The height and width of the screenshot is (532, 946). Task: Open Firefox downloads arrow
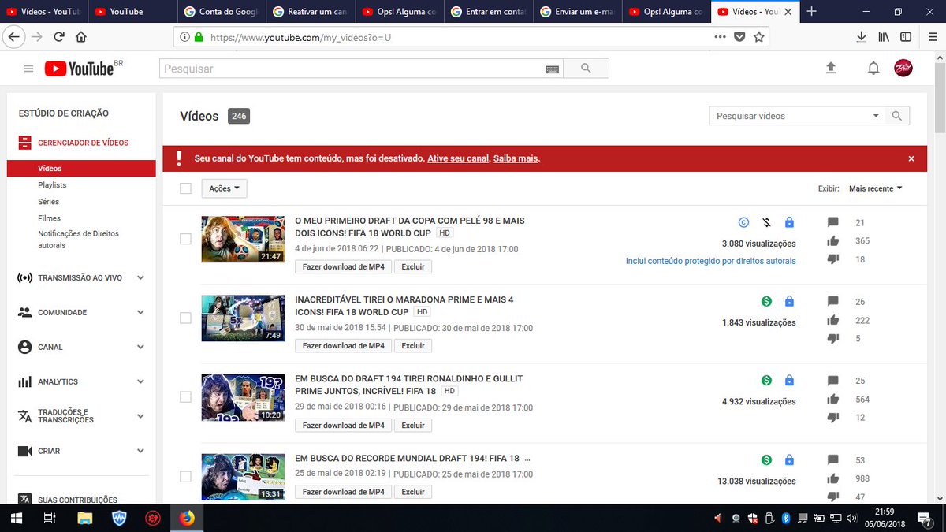[x=862, y=36]
